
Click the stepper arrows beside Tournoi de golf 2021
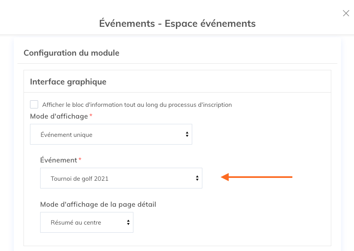(x=197, y=177)
